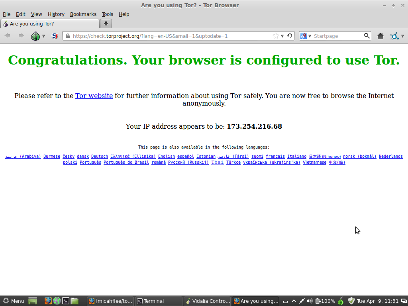Open the Bookmarks menu

click(83, 14)
